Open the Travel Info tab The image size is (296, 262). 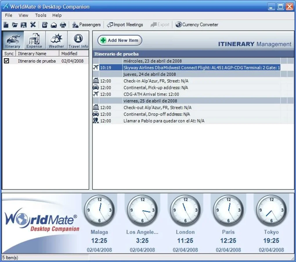(x=78, y=40)
